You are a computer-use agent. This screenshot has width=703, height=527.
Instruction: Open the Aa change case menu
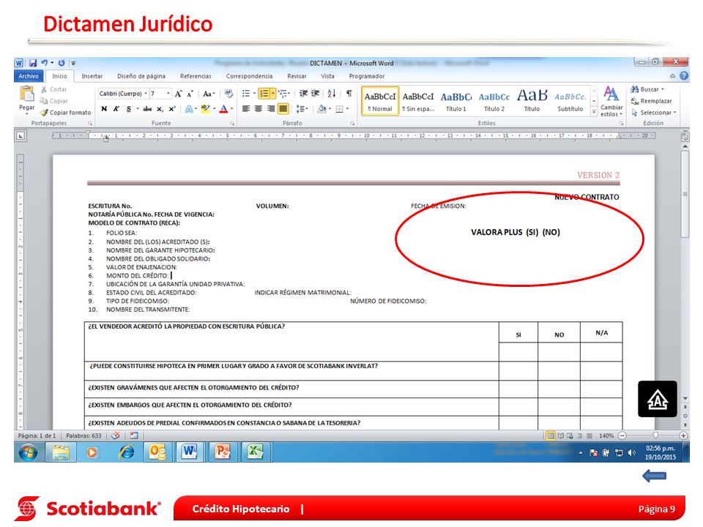(x=209, y=94)
